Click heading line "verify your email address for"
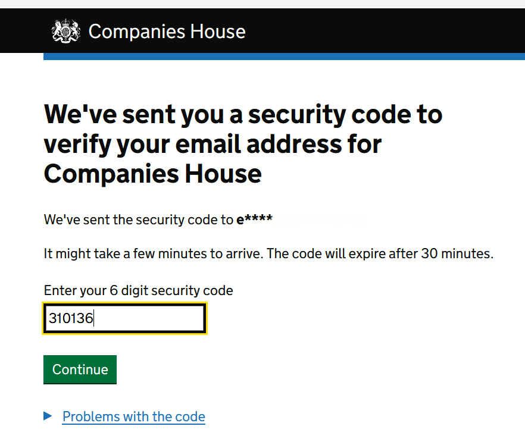 pyautogui.click(x=212, y=144)
